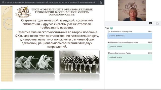Screen dimensions: 161x90
Task: Click the name Техническая поддержка in chat
Action: coord(121,31)
